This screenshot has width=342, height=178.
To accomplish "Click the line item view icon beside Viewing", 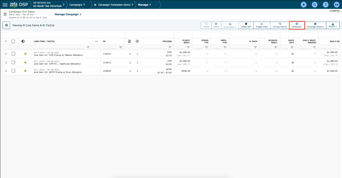I will tap(6, 25).
